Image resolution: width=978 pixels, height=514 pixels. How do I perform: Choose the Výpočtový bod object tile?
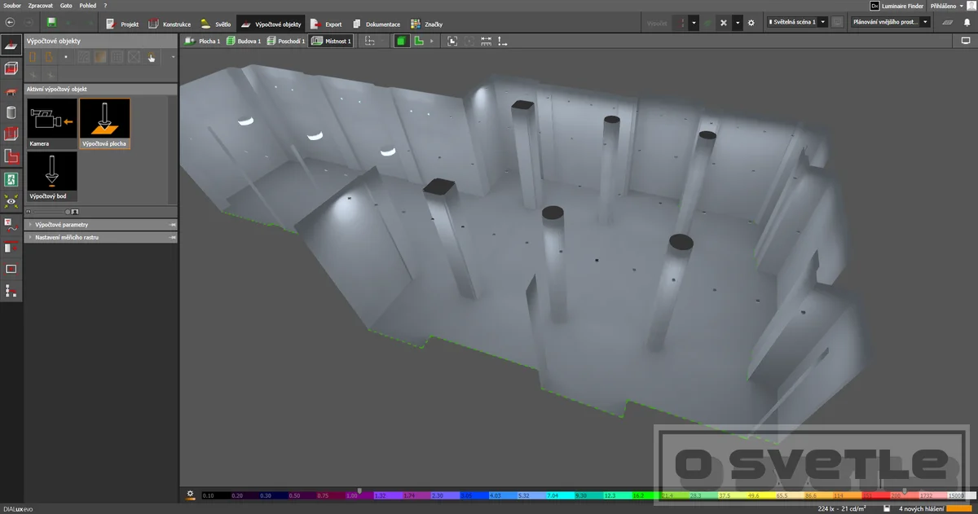(52, 176)
